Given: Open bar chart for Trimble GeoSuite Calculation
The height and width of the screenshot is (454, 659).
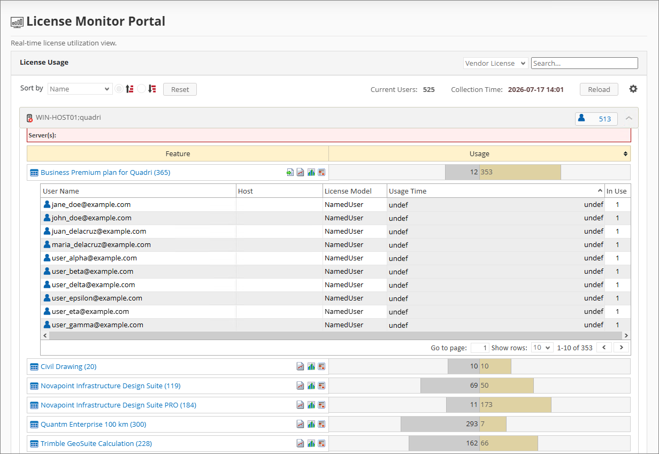Looking at the screenshot, I should coord(311,443).
